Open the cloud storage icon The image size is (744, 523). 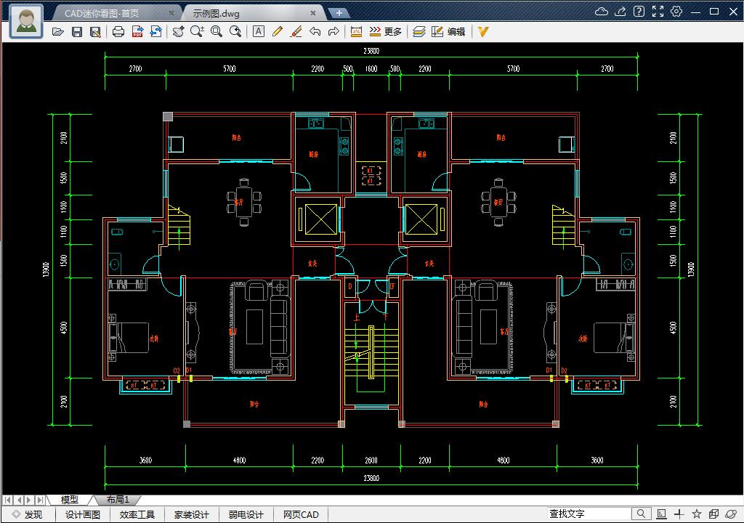[601, 12]
